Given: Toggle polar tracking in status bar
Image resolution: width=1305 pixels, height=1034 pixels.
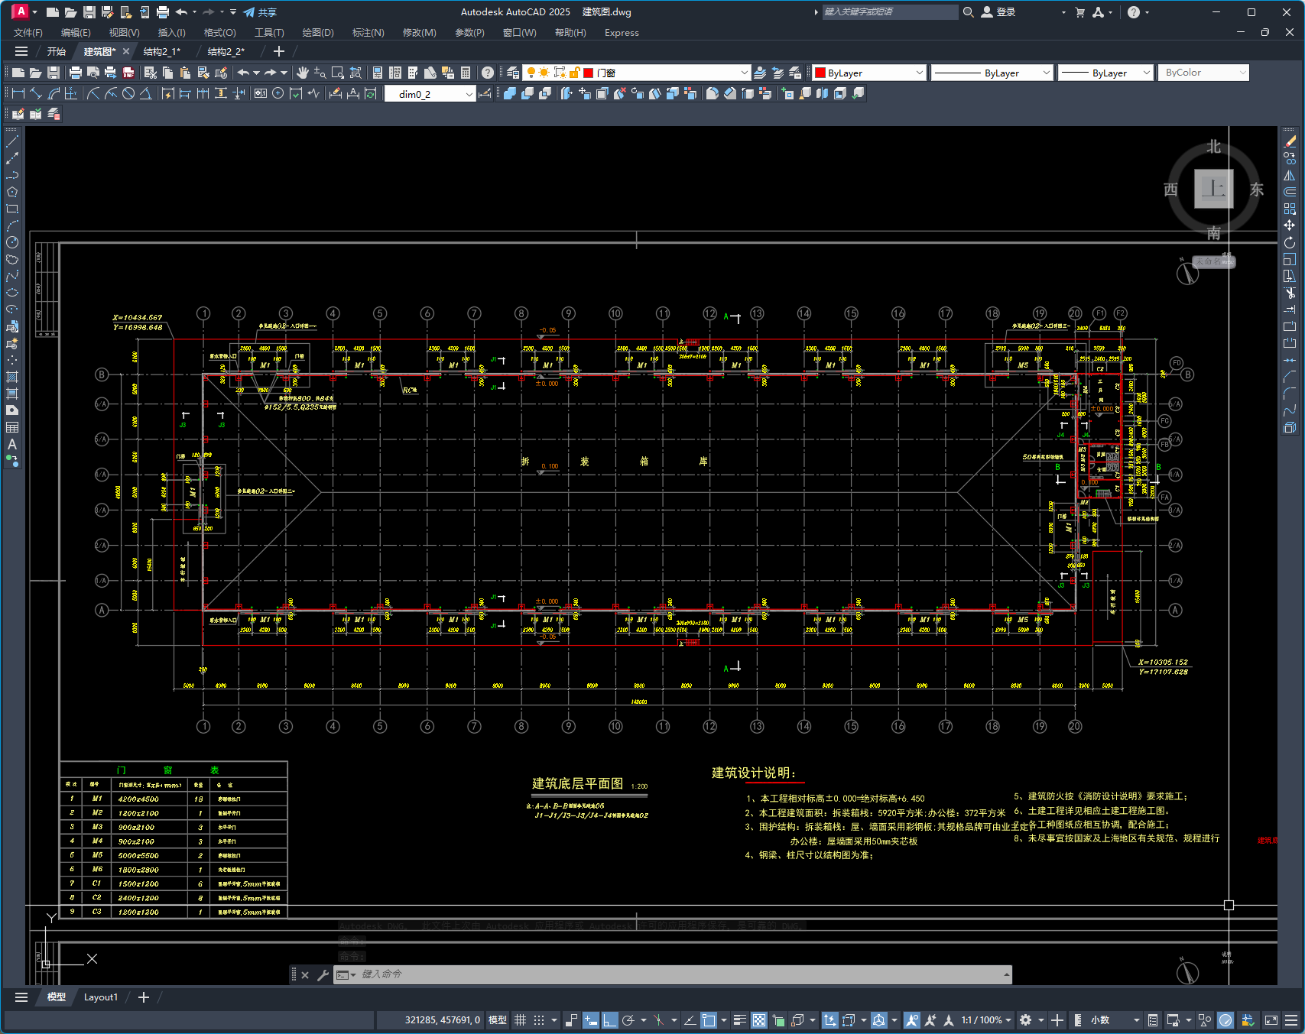Looking at the screenshot, I should [628, 1020].
